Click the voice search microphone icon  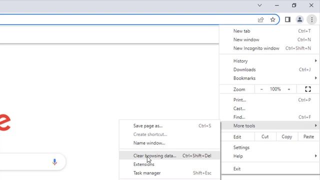54,162
